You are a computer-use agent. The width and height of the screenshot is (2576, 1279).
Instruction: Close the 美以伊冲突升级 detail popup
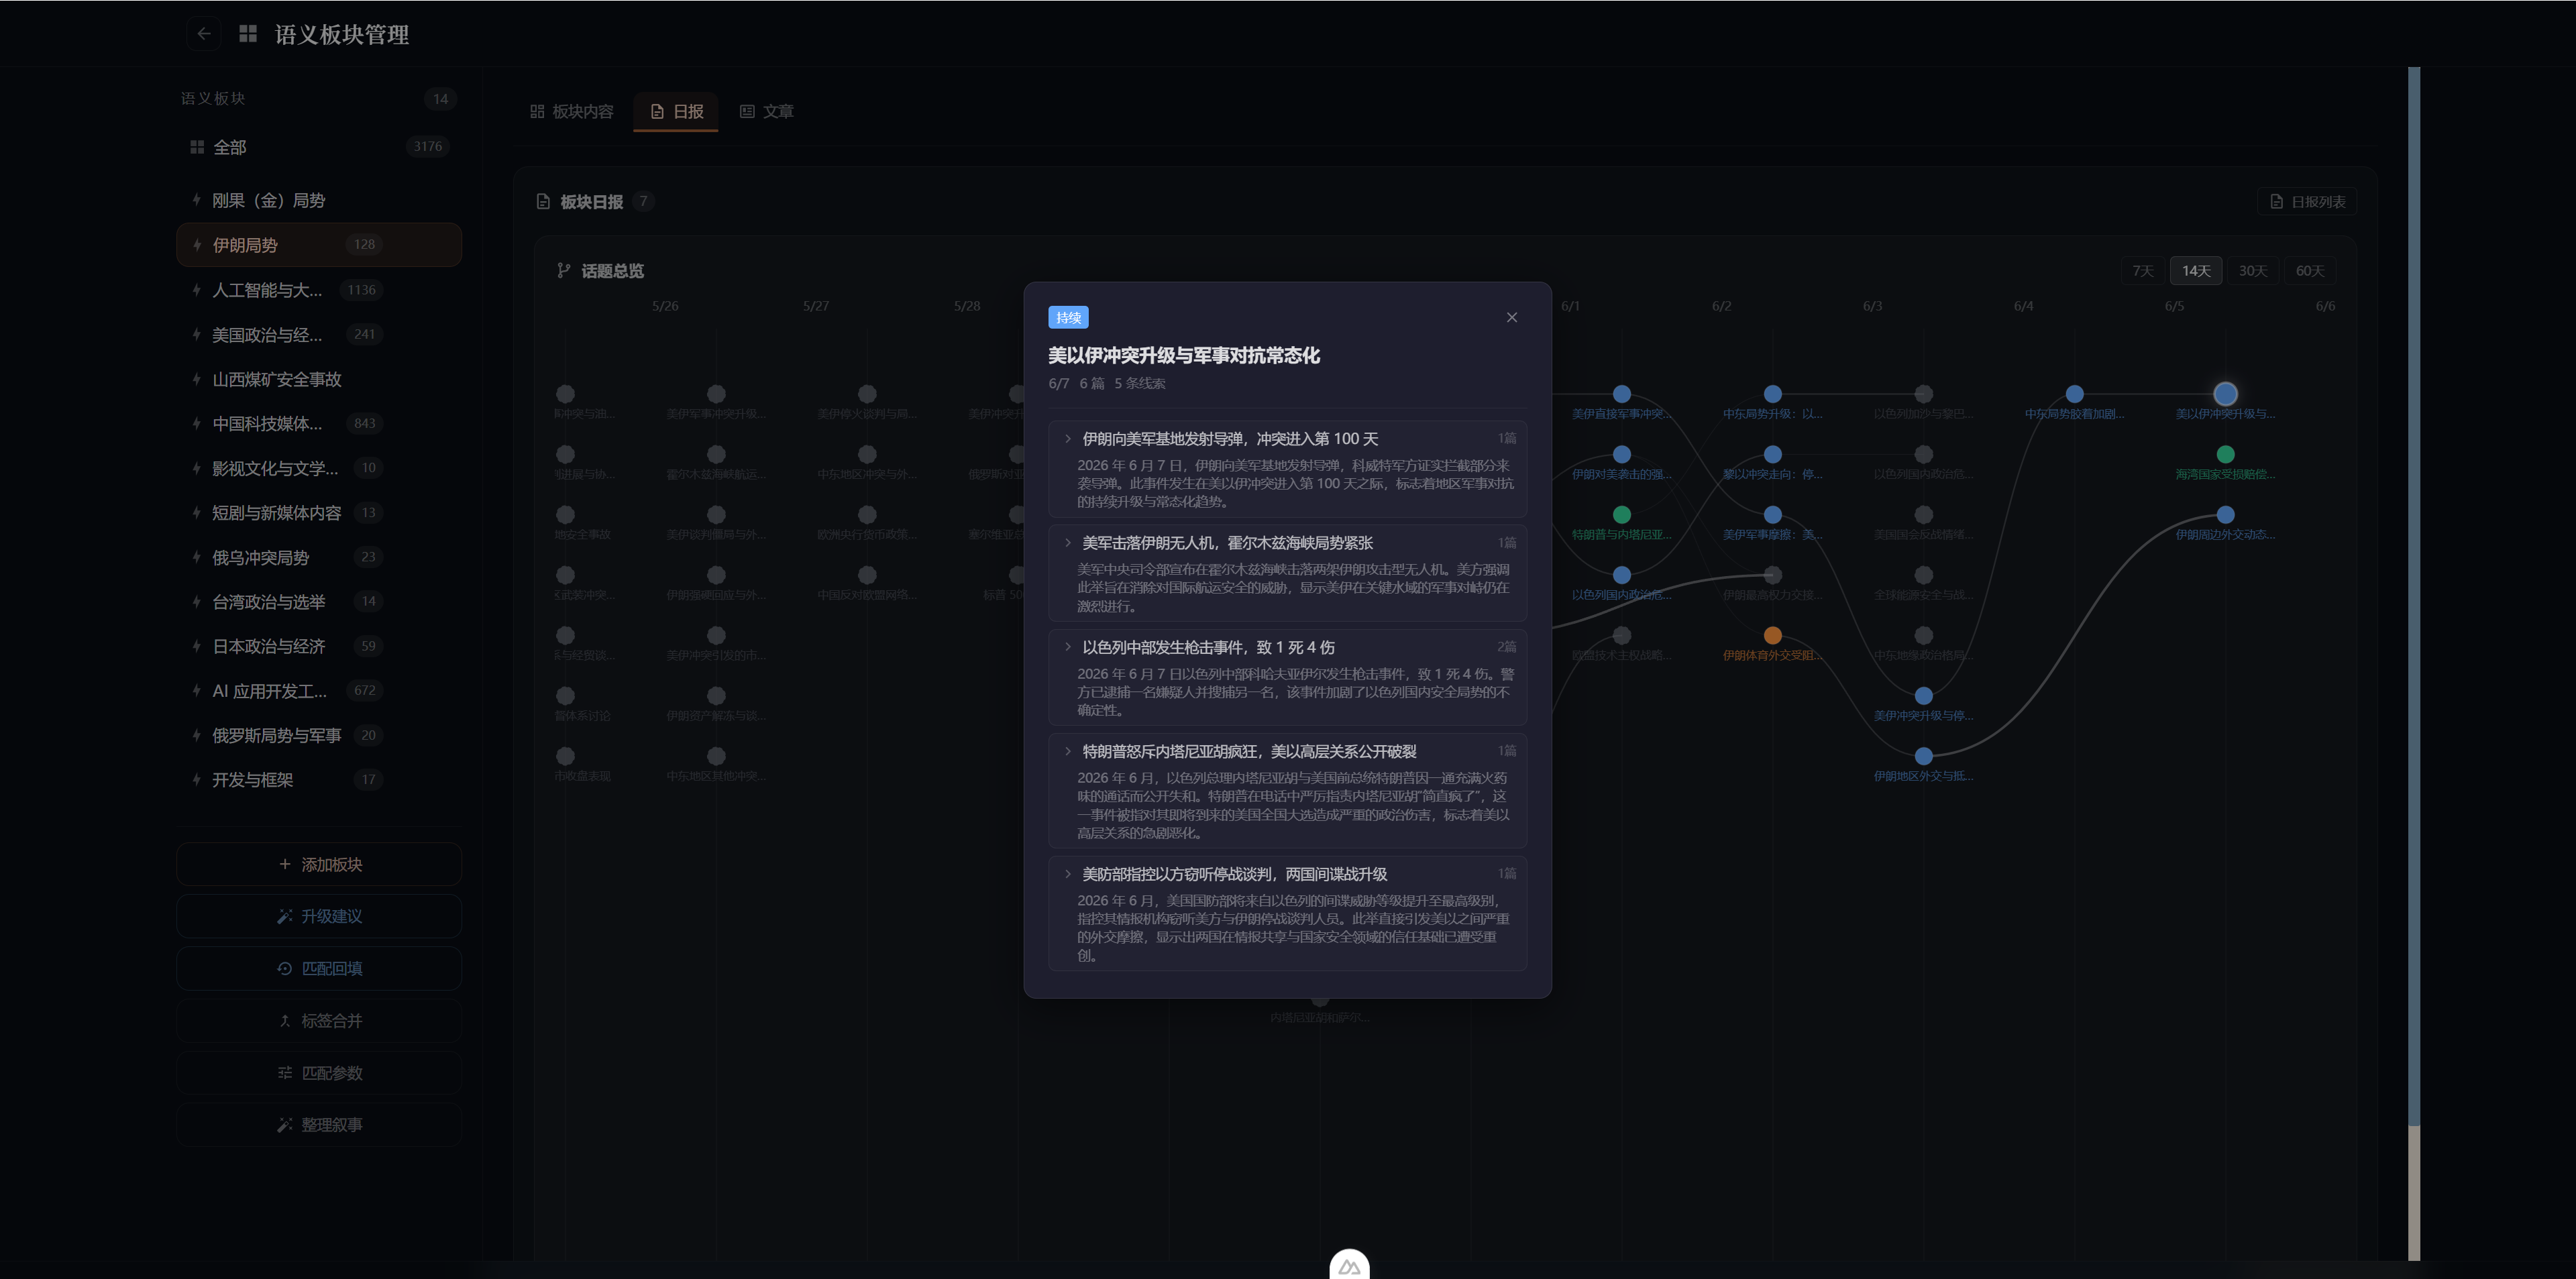pyautogui.click(x=1511, y=317)
